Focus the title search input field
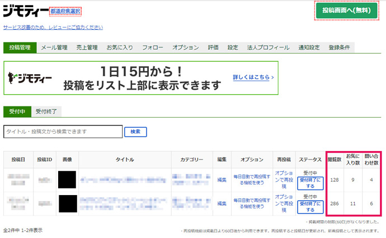Image resolution: width=386 pixels, height=238 pixels. pyautogui.click(x=63, y=132)
